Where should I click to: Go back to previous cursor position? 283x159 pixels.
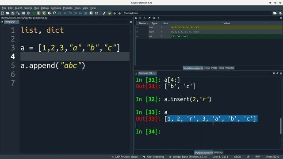[x=115, y=13]
